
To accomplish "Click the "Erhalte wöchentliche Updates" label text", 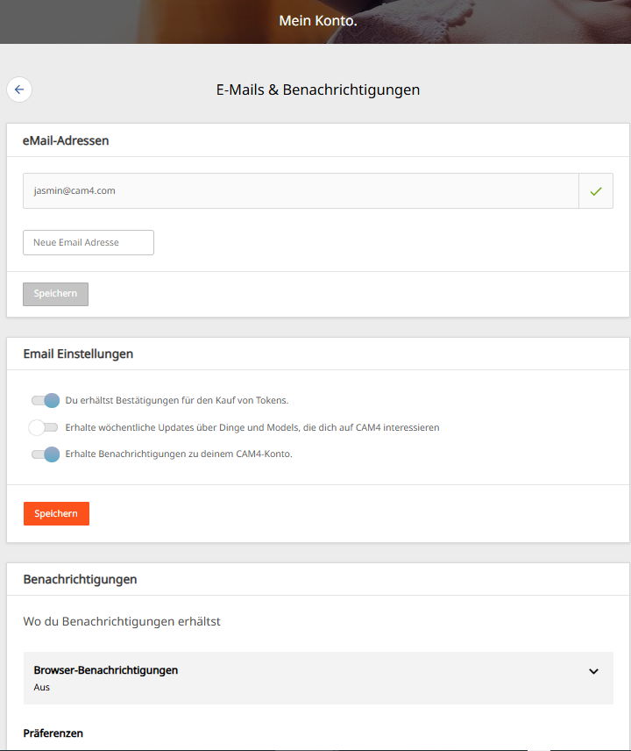I will [252, 428].
